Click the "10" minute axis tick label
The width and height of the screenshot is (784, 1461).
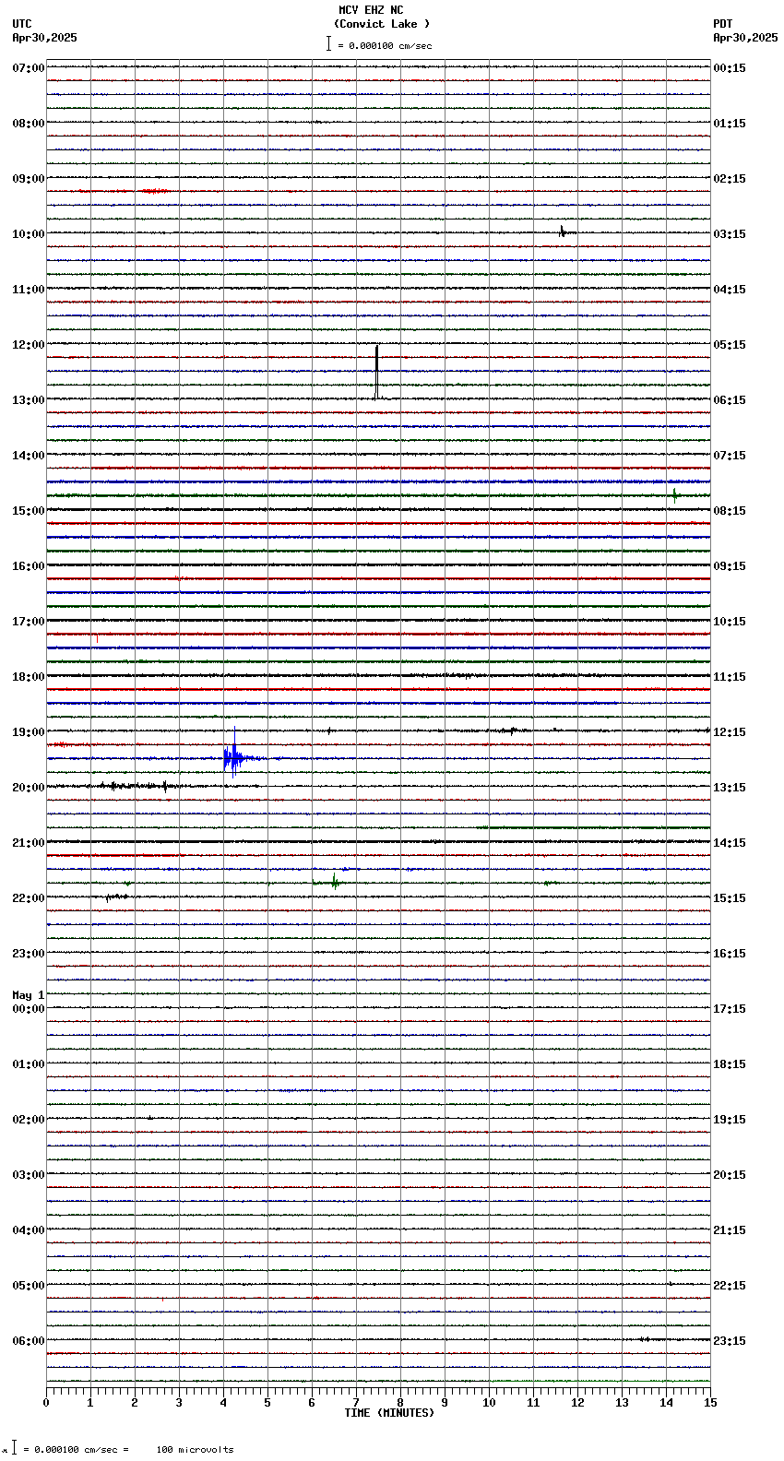click(x=489, y=1403)
